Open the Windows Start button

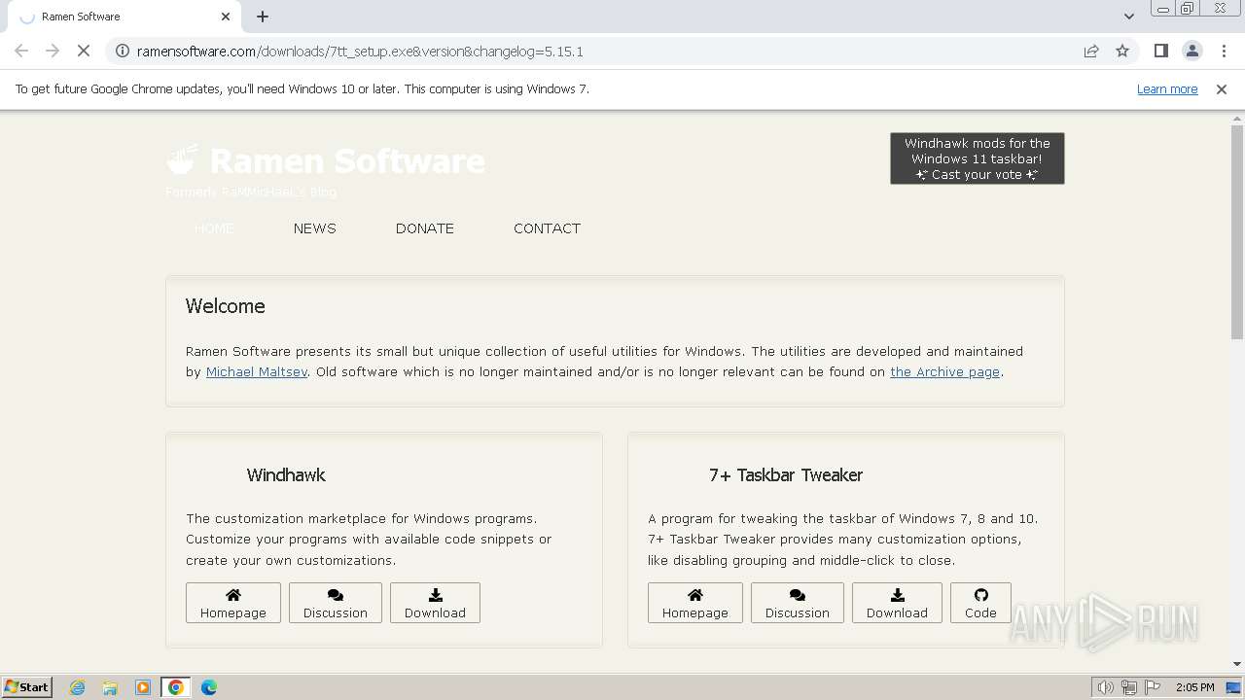(x=27, y=686)
